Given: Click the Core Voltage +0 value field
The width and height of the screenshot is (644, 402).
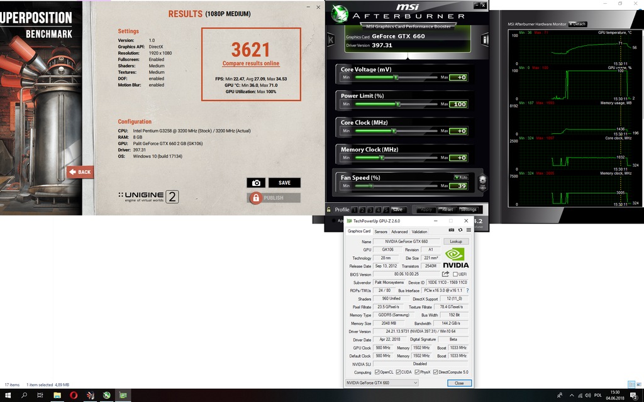Looking at the screenshot, I should (458, 77).
